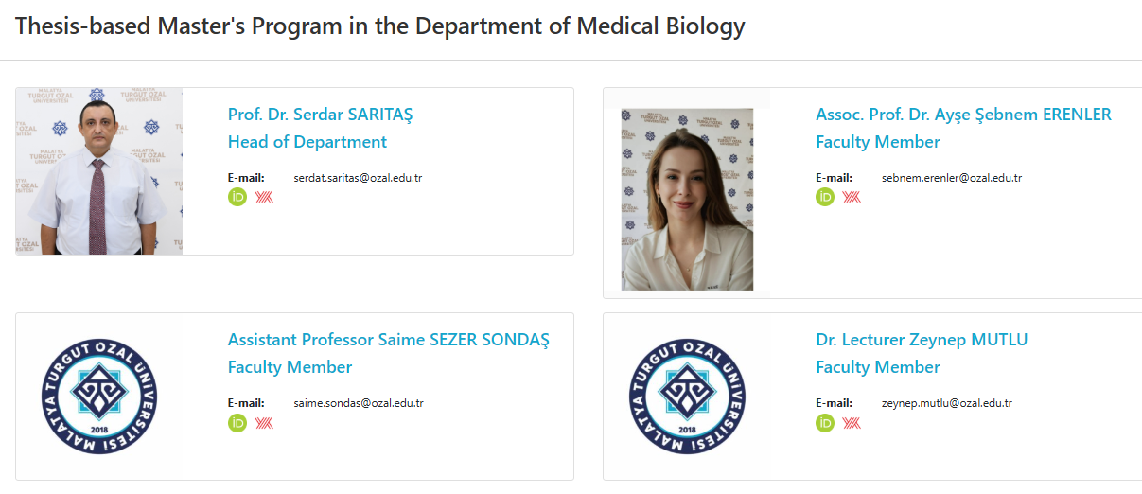Open Prof. Dr. Serdar SARITAŞ profile link
1142x494 pixels.
(320, 115)
